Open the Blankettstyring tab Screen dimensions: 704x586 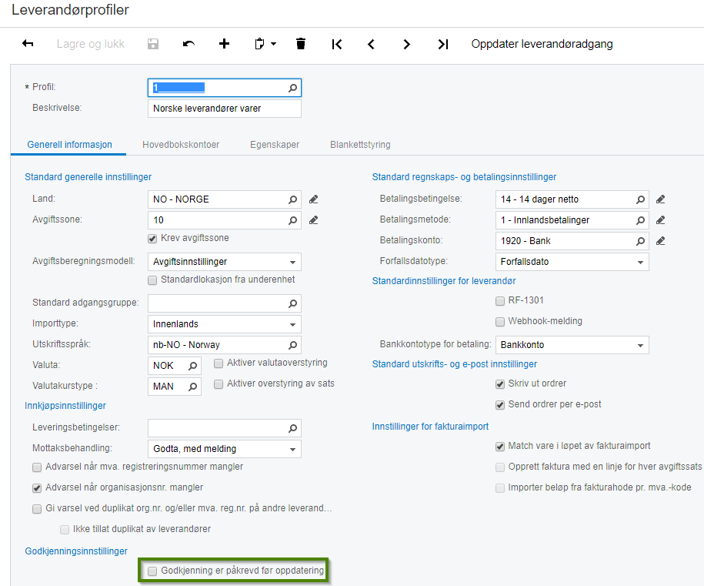coord(360,144)
